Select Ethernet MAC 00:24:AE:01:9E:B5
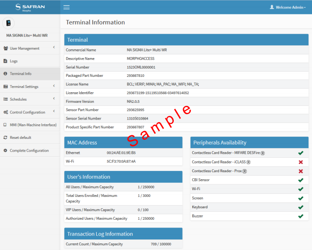 click(121, 153)
